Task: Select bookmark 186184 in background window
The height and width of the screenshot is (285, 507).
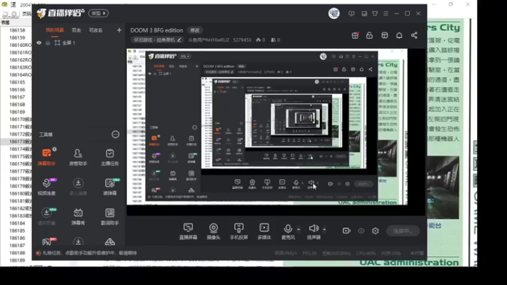Action: click(17, 223)
